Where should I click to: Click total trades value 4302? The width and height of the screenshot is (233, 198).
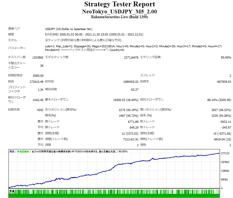click(40, 110)
